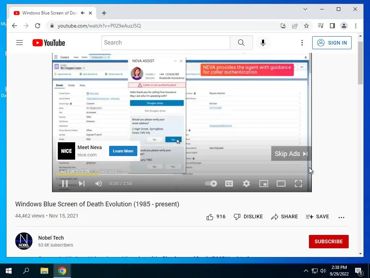This screenshot has height=278, width=370.
Task: Open the SHARE dialog
Action: pos(284,216)
